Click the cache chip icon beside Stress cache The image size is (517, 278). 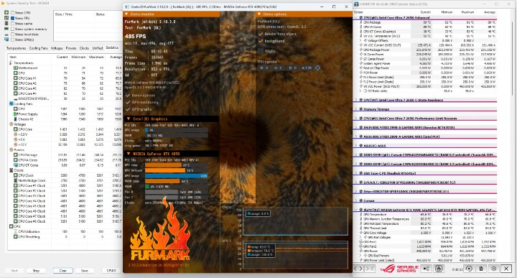[x=6, y=24]
